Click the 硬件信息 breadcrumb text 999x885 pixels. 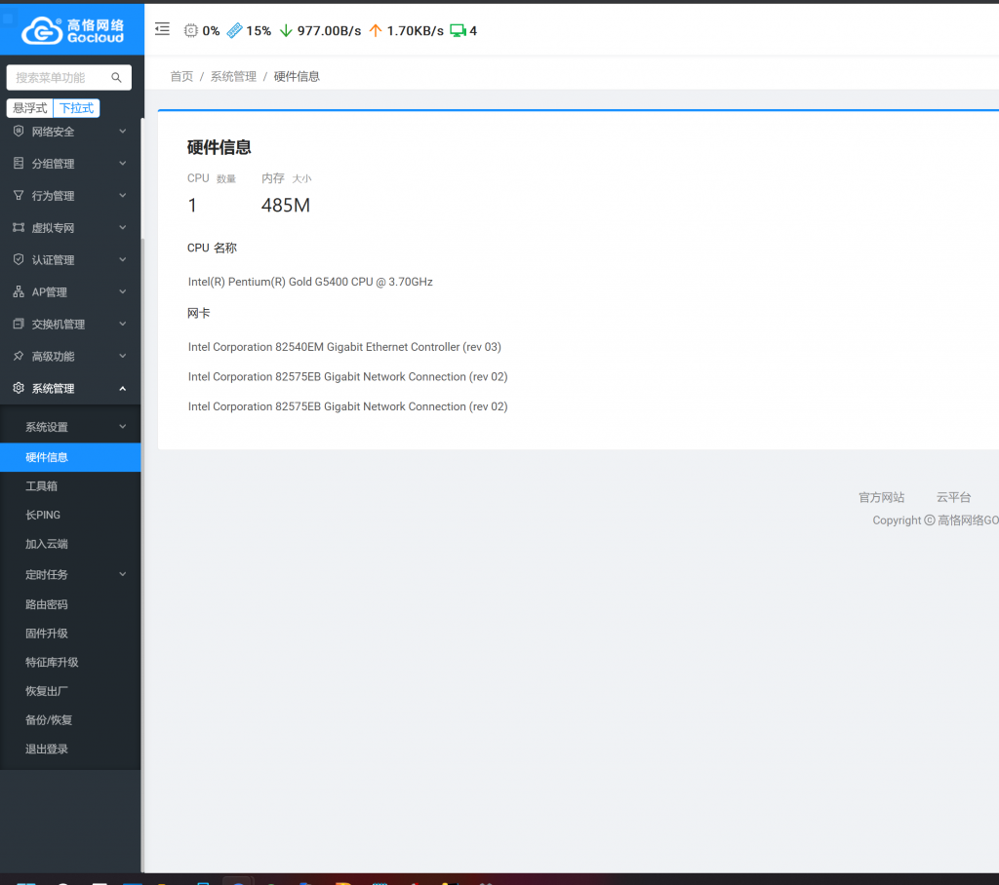click(297, 76)
